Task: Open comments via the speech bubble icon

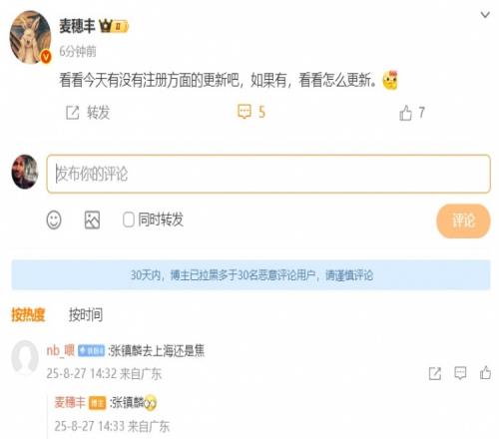Action: 245,112
